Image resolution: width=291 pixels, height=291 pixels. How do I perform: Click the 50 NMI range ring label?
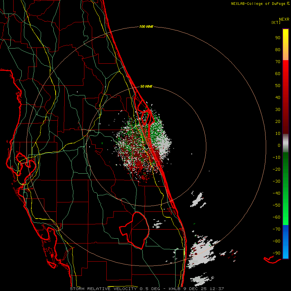(146, 86)
